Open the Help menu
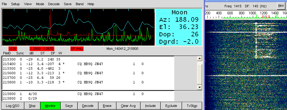The image size is (287, 110). 91,4
